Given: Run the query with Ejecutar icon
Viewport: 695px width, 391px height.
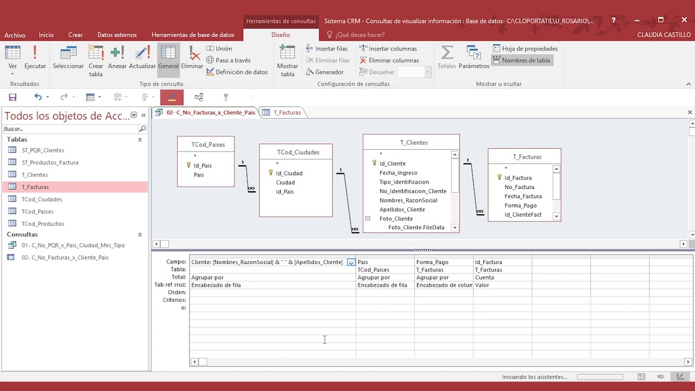Looking at the screenshot, I should [x=35, y=59].
